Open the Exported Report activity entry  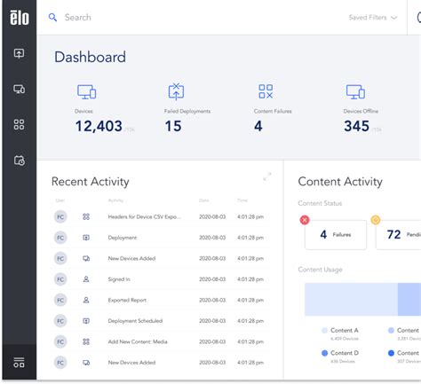click(127, 300)
